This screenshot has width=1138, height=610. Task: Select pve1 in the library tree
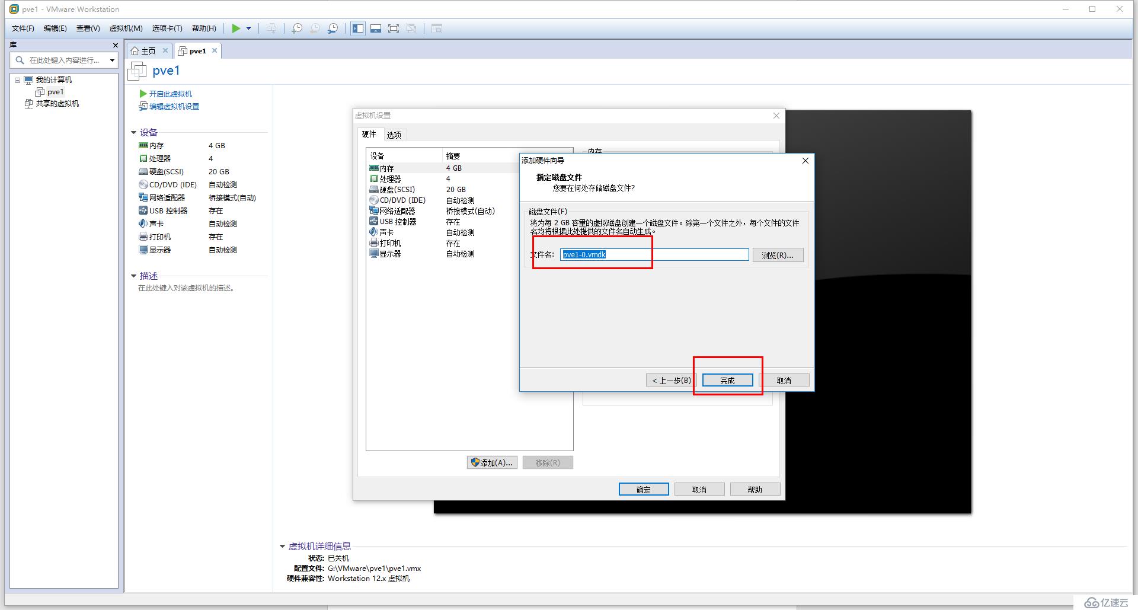(x=55, y=92)
